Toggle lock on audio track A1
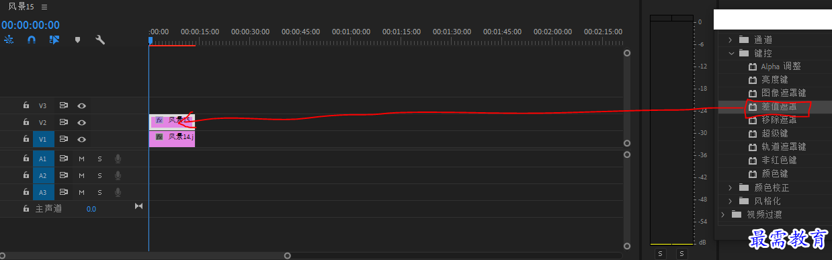The image size is (832, 260). tap(26, 159)
